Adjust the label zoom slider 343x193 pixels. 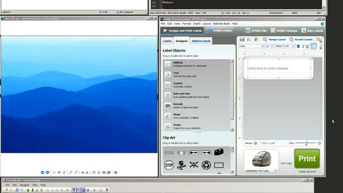pyautogui.click(x=306, y=143)
